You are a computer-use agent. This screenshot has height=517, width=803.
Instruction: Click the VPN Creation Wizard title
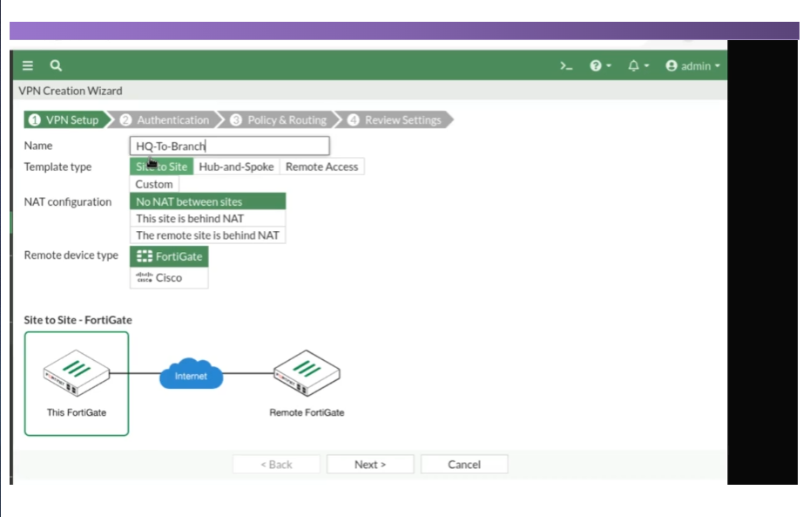pos(71,91)
